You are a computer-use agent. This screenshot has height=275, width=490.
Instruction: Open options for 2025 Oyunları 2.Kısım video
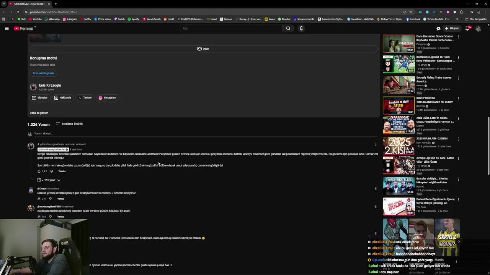[458, 139]
